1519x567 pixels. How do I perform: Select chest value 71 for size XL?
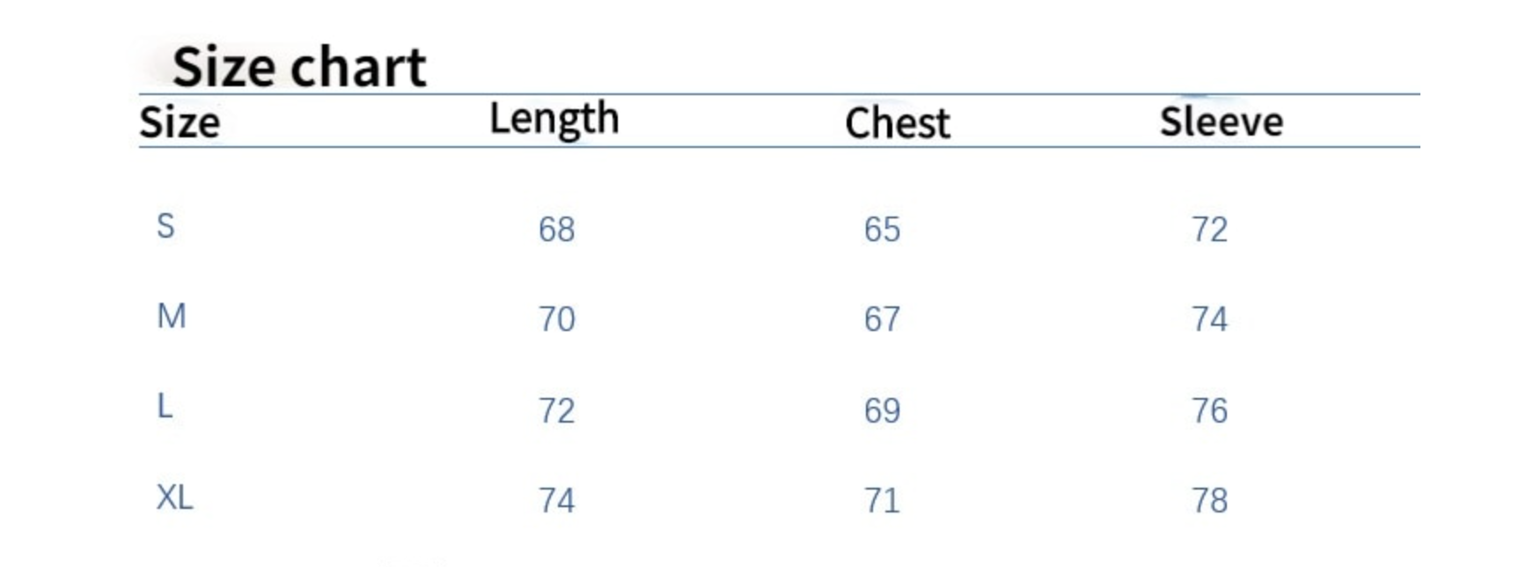(x=882, y=501)
